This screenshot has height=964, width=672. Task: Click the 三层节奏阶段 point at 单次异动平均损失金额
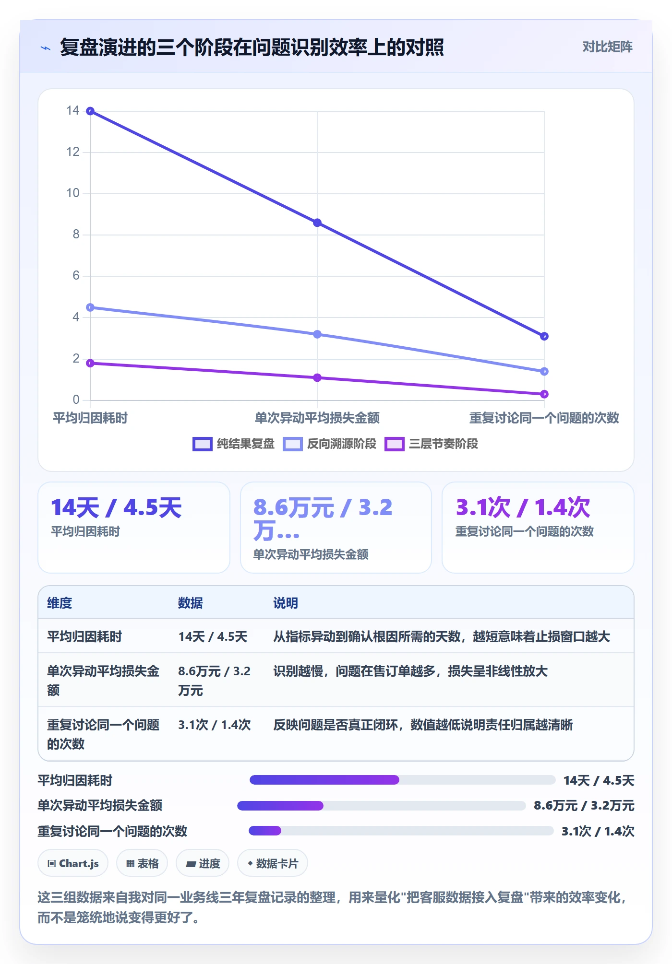pos(317,378)
